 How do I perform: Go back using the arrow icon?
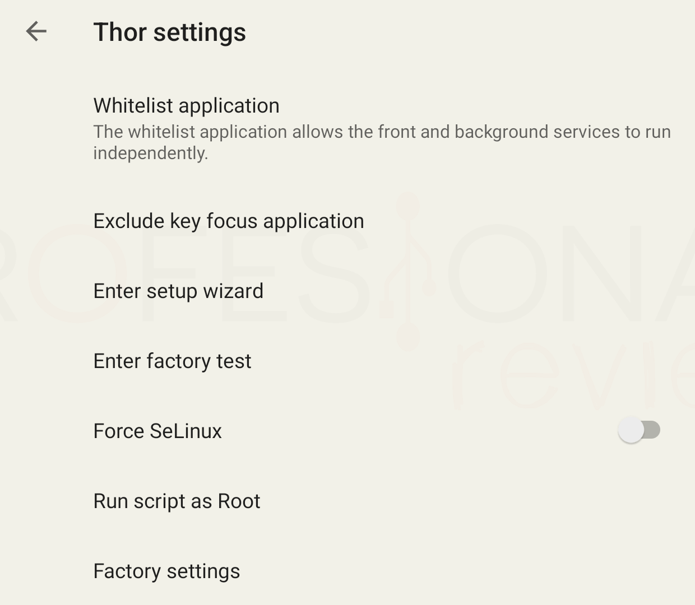(36, 31)
